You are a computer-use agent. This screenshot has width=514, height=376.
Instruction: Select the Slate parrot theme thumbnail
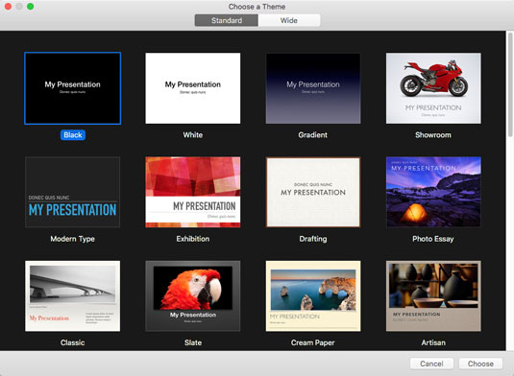(193, 295)
